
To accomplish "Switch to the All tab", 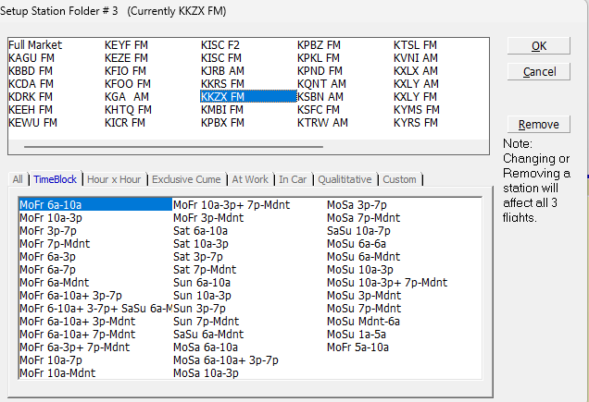I will click(x=18, y=179).
